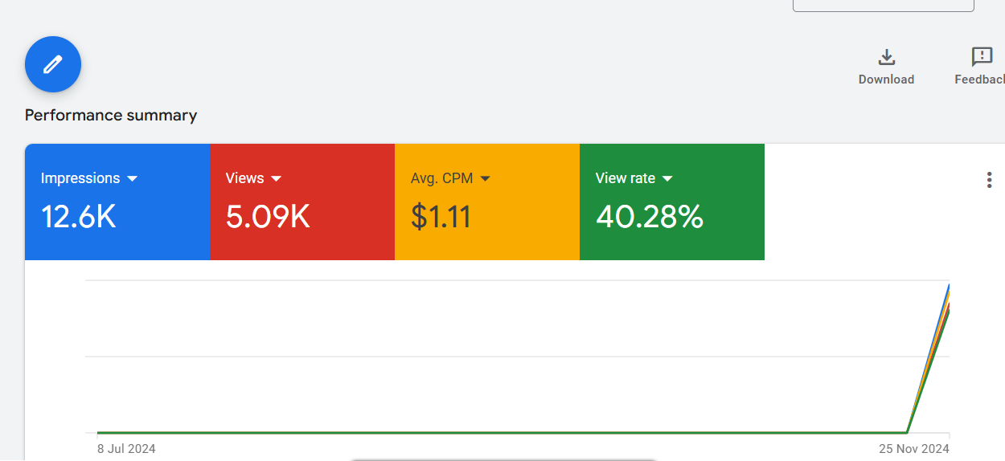Screen dimensions: 1005x461
Task: Open the View rate metric dropdown arrow
Action: click(x=667, y=178)
